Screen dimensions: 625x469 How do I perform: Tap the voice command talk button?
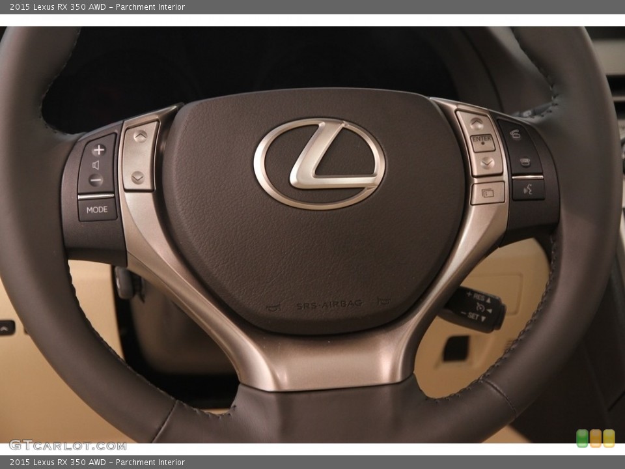[529, 190]
